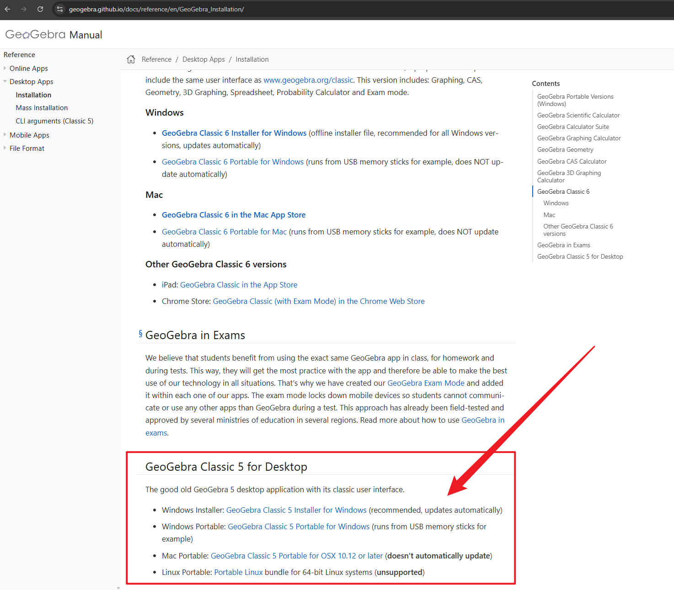Download GeoGebra Classic 6 Portable for Mac
This screenshot has width=674, height=590.
point(224,232)
